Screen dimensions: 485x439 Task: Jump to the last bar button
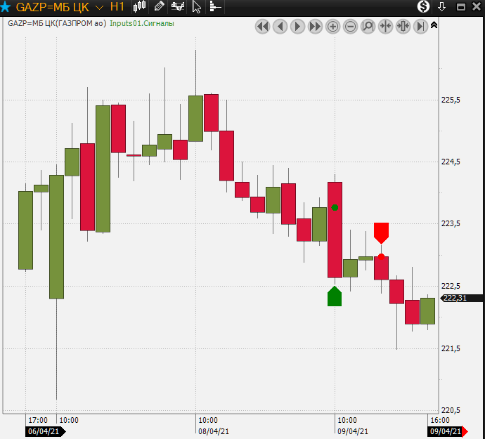[x=420, y=27]
